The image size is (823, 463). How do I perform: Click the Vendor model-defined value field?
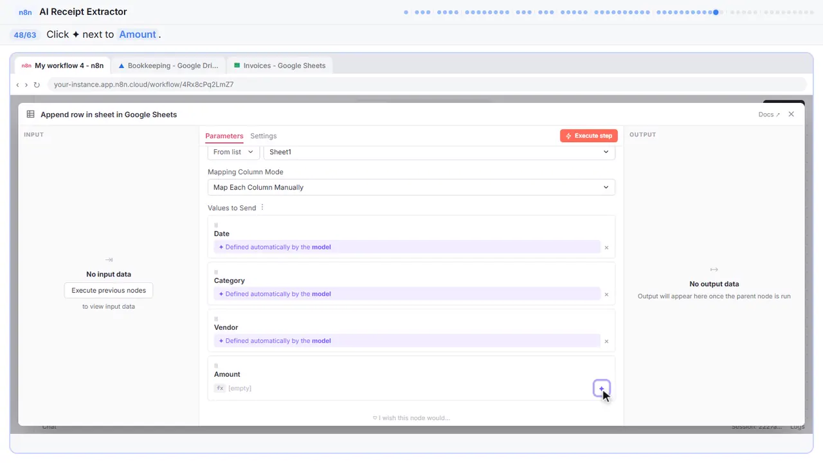click(x=407, y=341)
